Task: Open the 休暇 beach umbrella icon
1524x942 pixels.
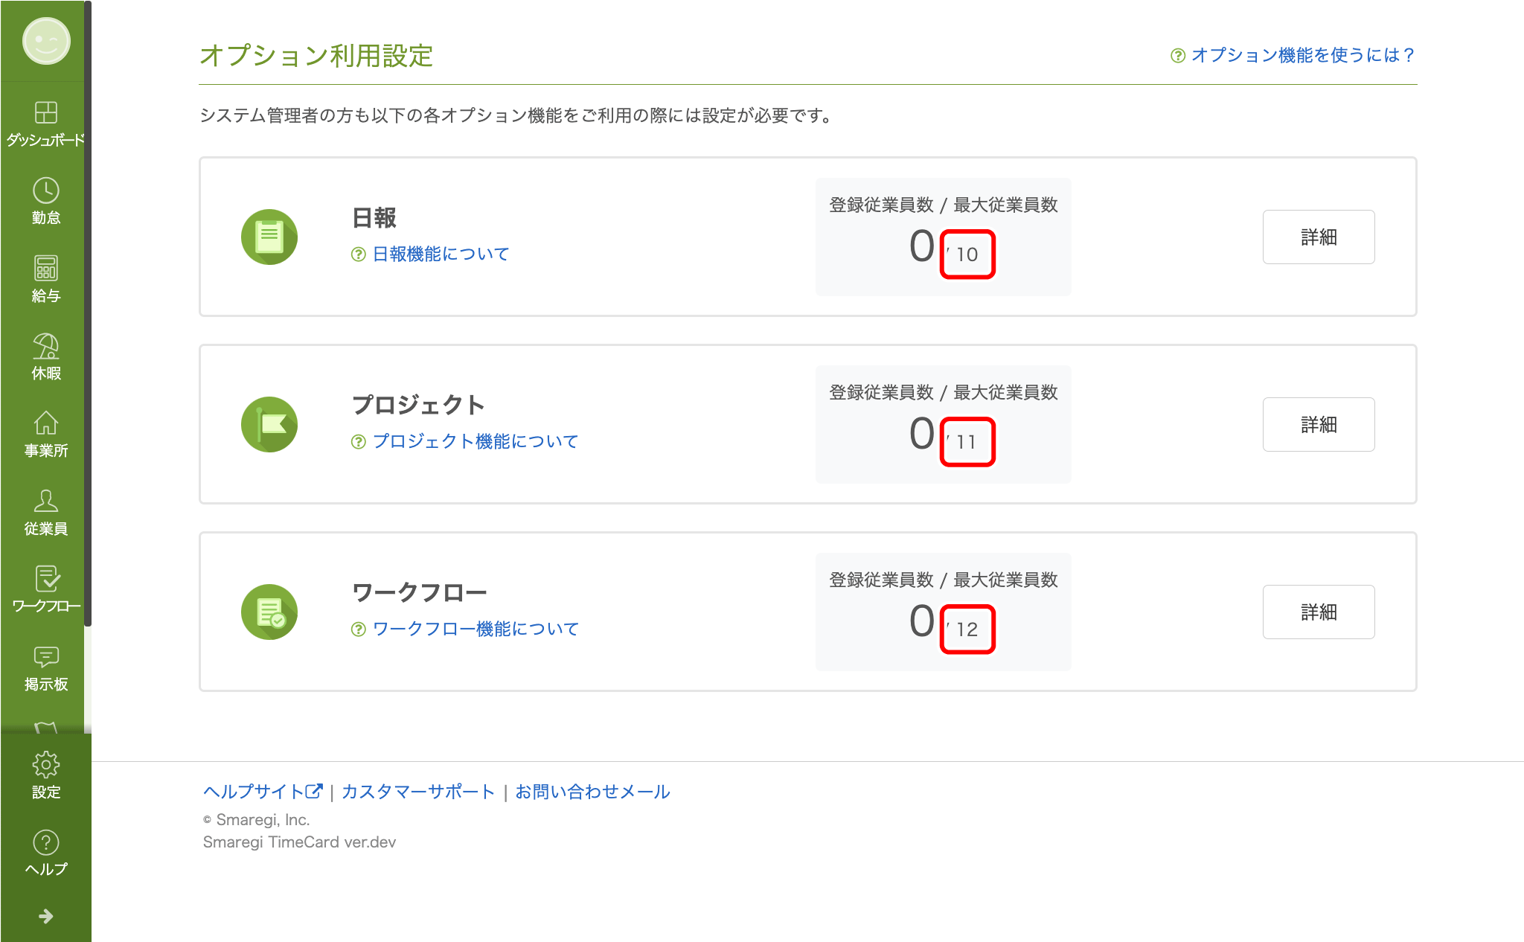Action: tap(46, 345)
